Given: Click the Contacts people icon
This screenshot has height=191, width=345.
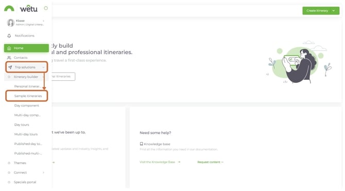Looking at the screenshot, I should coord(9,58).
